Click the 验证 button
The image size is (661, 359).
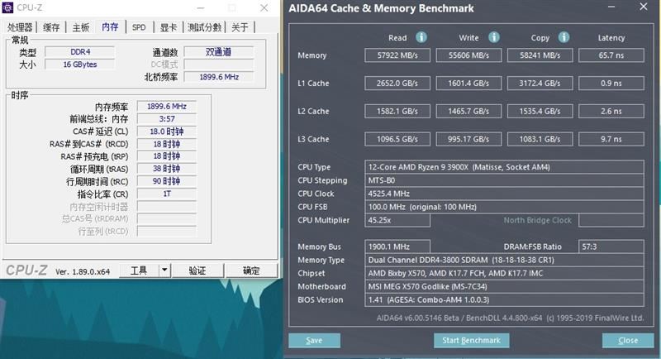(x=197, y=270)
